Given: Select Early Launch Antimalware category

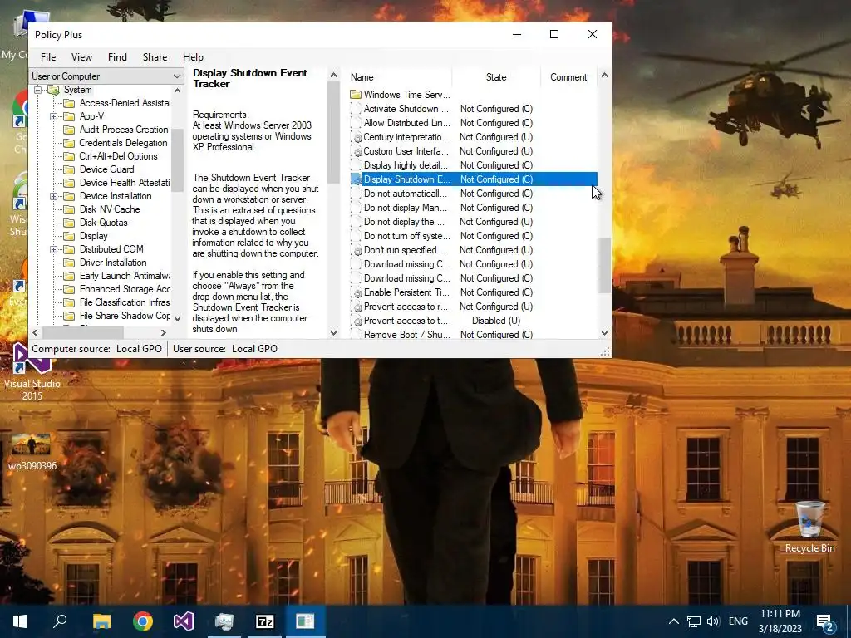Looking at the screenshot, I should pos(125,276).
